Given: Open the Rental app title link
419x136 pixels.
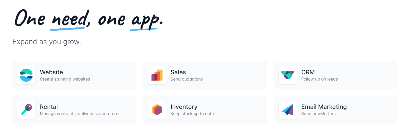Looking at the screenshot, I should point(49,107).
